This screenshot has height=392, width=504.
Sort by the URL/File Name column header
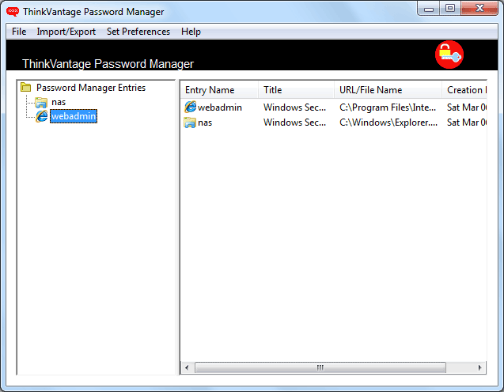click(x=388, y=90)
